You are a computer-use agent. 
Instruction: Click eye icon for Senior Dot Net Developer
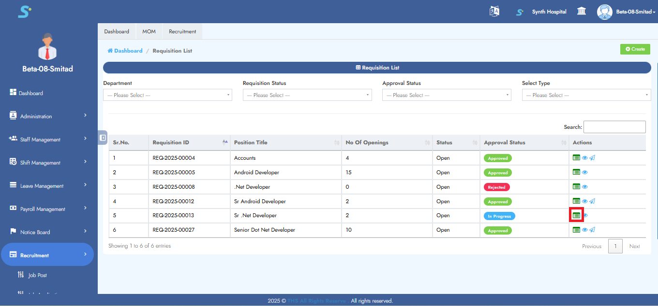click(585, 230)
